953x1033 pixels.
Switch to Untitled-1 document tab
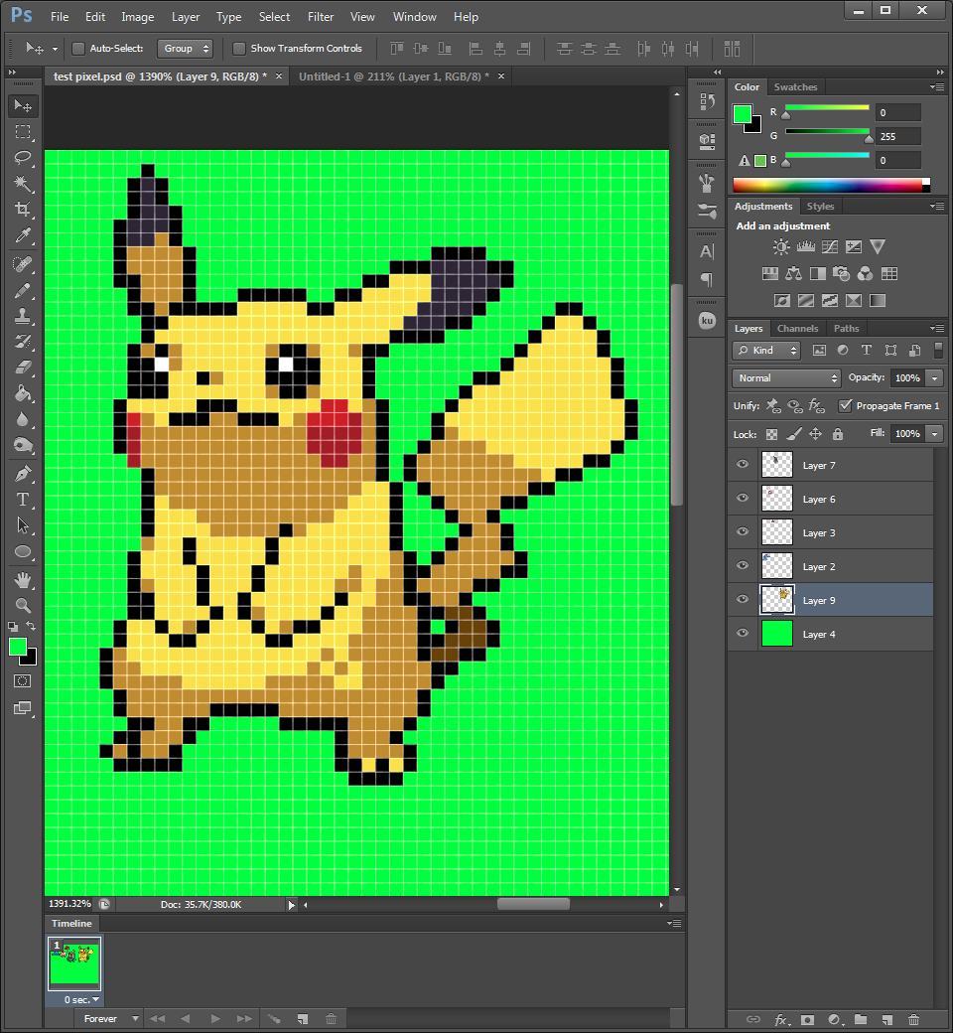[x=394, y=76]
